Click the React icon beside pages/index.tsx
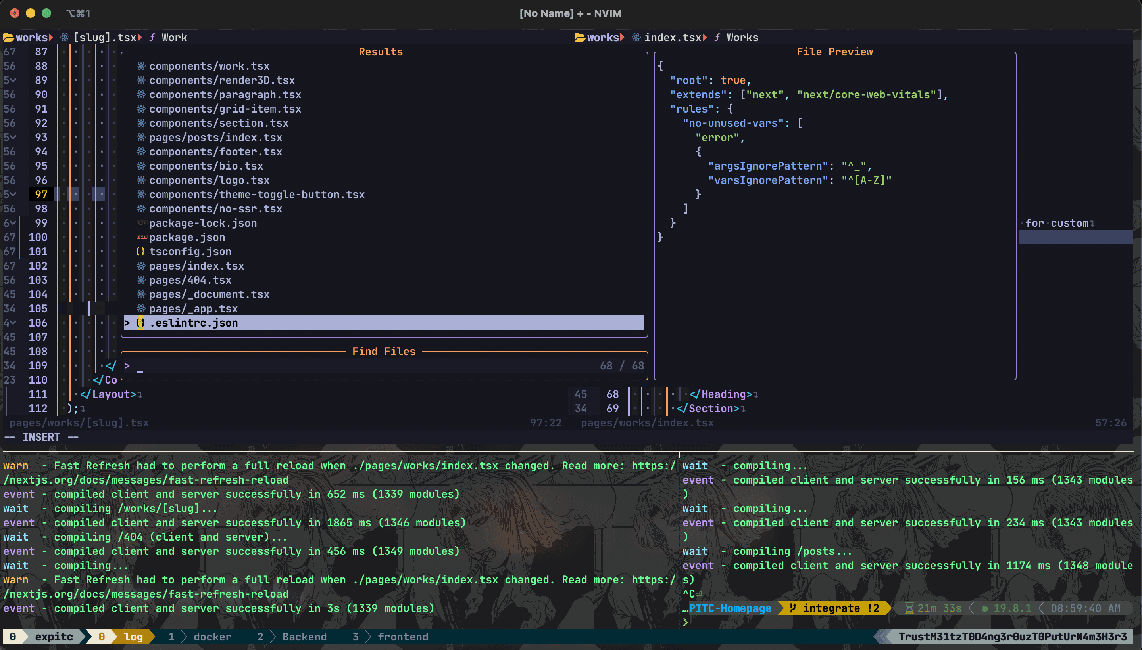Screen dimensions: 1142x650 (x=141, y=266)
